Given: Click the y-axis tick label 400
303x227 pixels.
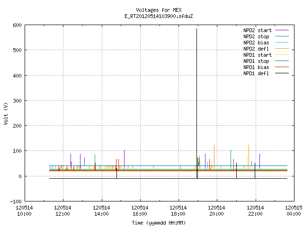Looking at the screenshot, I should pyautogui.click(x=17, y=76).
